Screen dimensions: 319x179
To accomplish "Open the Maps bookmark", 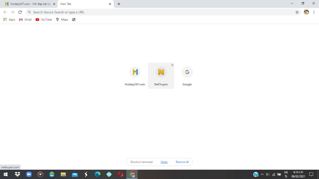I will (x=62, y=20).
